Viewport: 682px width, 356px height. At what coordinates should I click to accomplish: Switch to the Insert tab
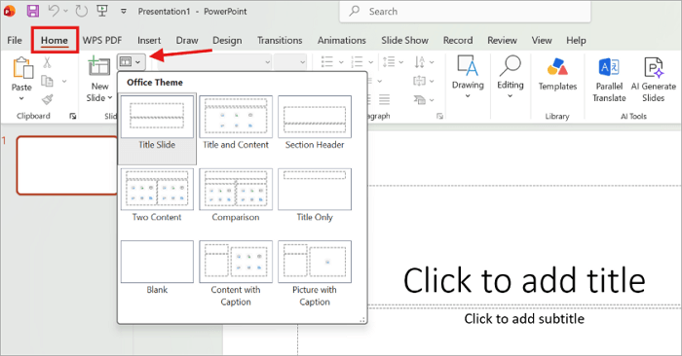[x=149, y=41]
